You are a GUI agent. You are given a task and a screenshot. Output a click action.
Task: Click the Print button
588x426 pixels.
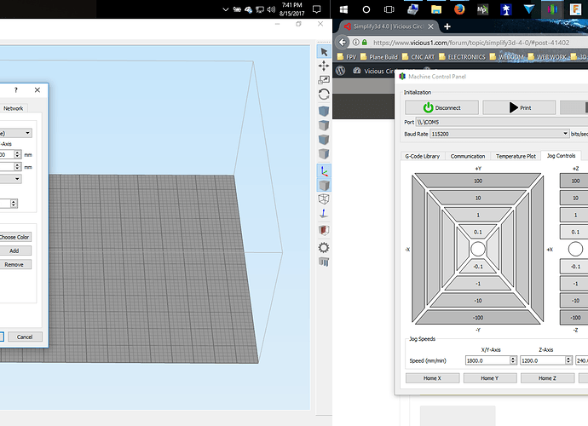point(519,107)
